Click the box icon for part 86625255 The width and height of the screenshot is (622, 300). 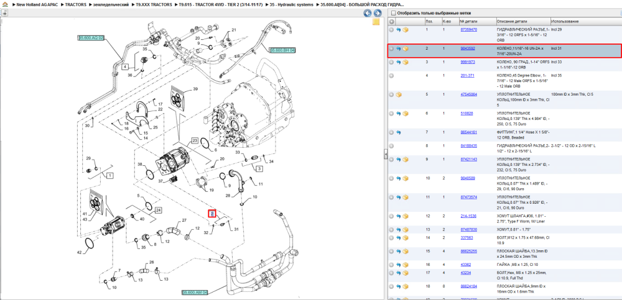coord(406,252)
